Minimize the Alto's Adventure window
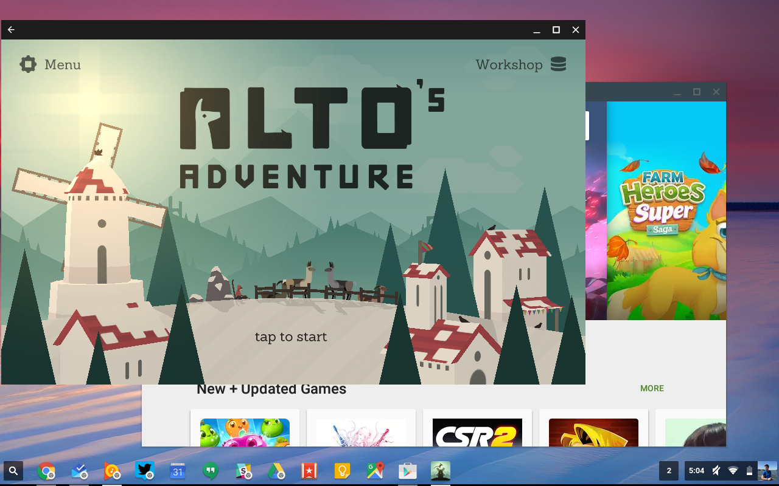Image resolution: width=779 pixels, height=486 pixels. [x=536, y=30]
